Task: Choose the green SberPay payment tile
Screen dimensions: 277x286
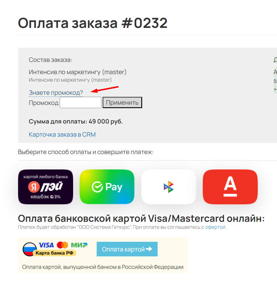Action: pyautogui.click(x=107, y=187)
